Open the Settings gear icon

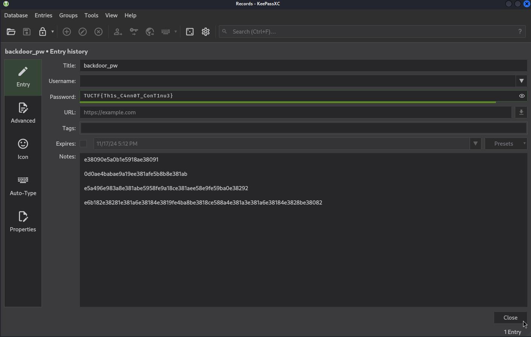206,32
